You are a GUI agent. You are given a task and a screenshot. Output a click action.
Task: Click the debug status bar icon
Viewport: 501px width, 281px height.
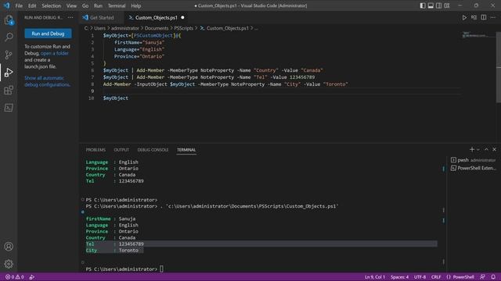click(32, 277)
